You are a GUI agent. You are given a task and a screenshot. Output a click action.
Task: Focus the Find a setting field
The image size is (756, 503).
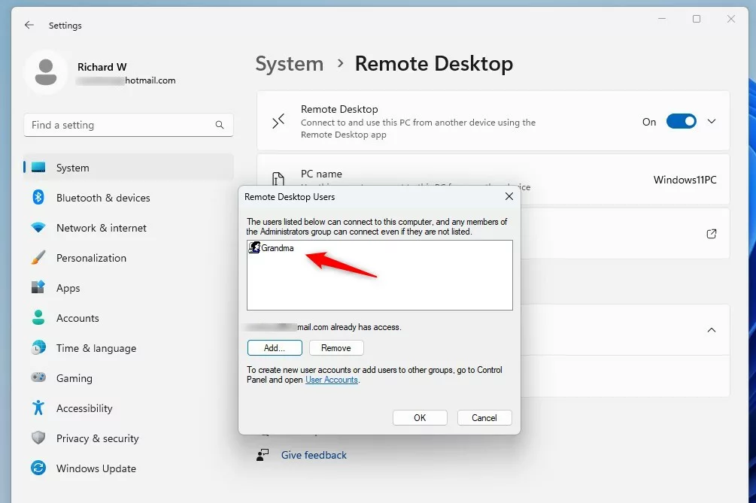128,126
